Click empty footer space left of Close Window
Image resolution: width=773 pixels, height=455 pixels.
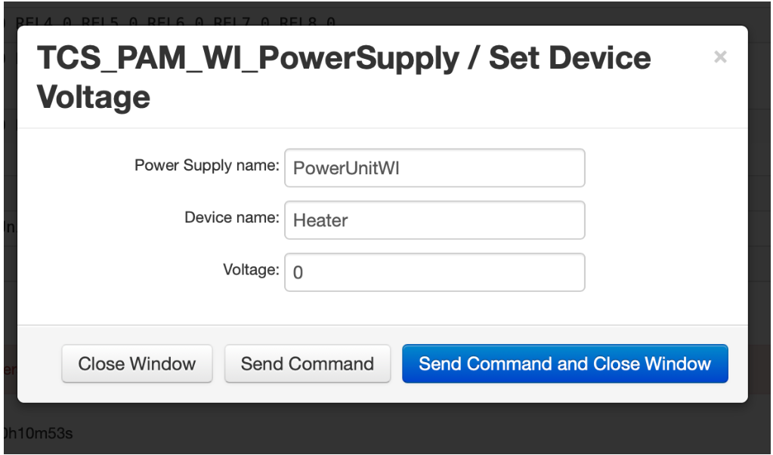tap(39, 364)
